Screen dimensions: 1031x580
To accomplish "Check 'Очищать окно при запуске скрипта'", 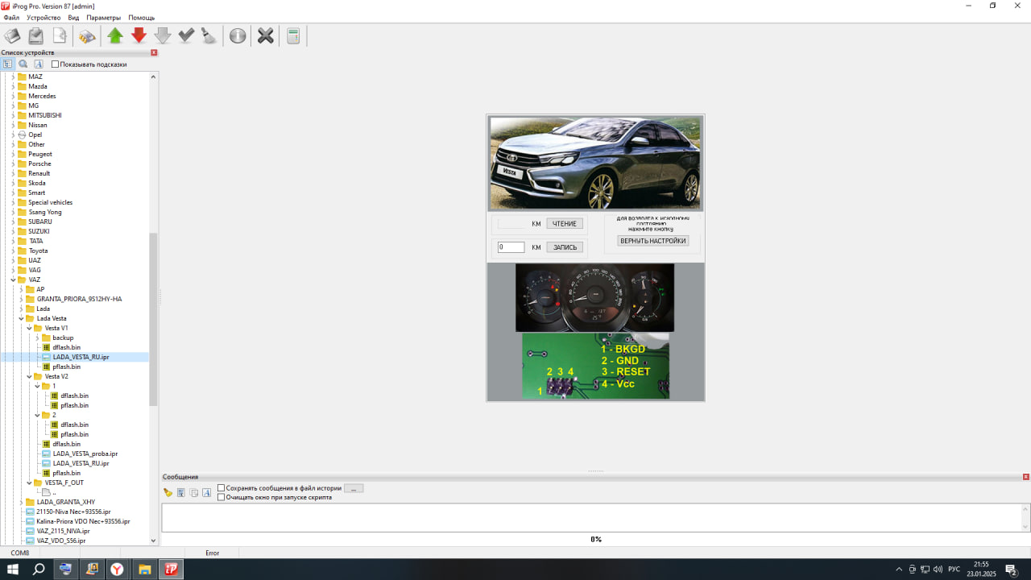I will (222, 497).
